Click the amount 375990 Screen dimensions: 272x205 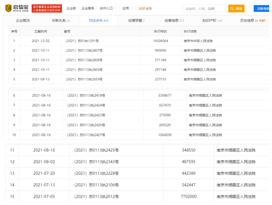point(165,115)
